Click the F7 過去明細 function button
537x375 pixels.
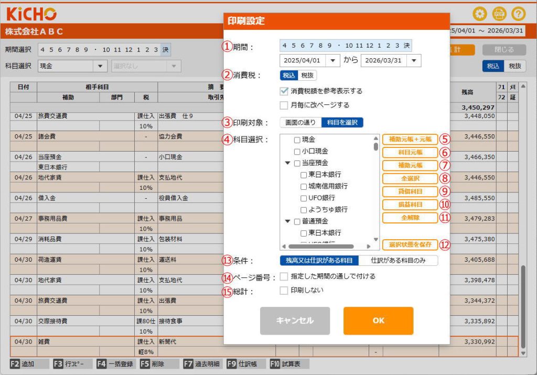click(x=202, y=363)
